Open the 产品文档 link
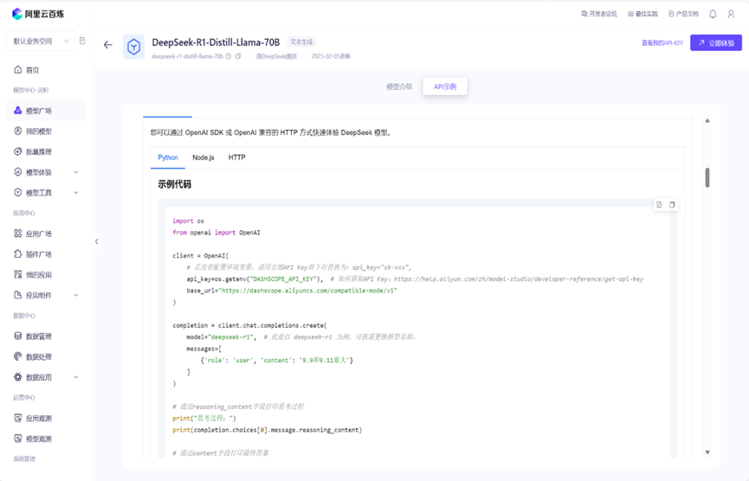 (683, 14)
